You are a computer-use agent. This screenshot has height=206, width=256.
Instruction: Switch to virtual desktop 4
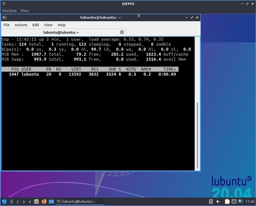(x=30, y=202)
